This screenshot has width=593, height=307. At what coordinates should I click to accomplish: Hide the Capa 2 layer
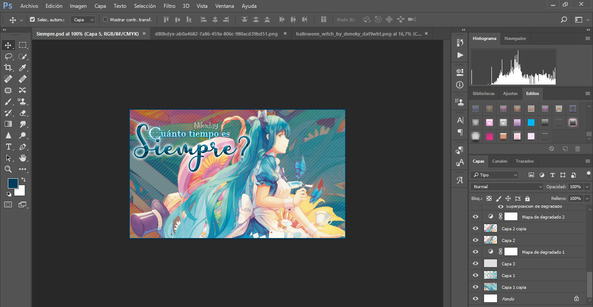click(x=475, y=240)
